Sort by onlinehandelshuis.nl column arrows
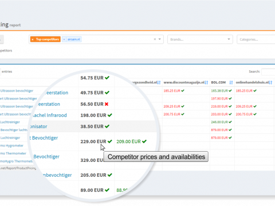275x206 pixels. click(x=271, y=82)
